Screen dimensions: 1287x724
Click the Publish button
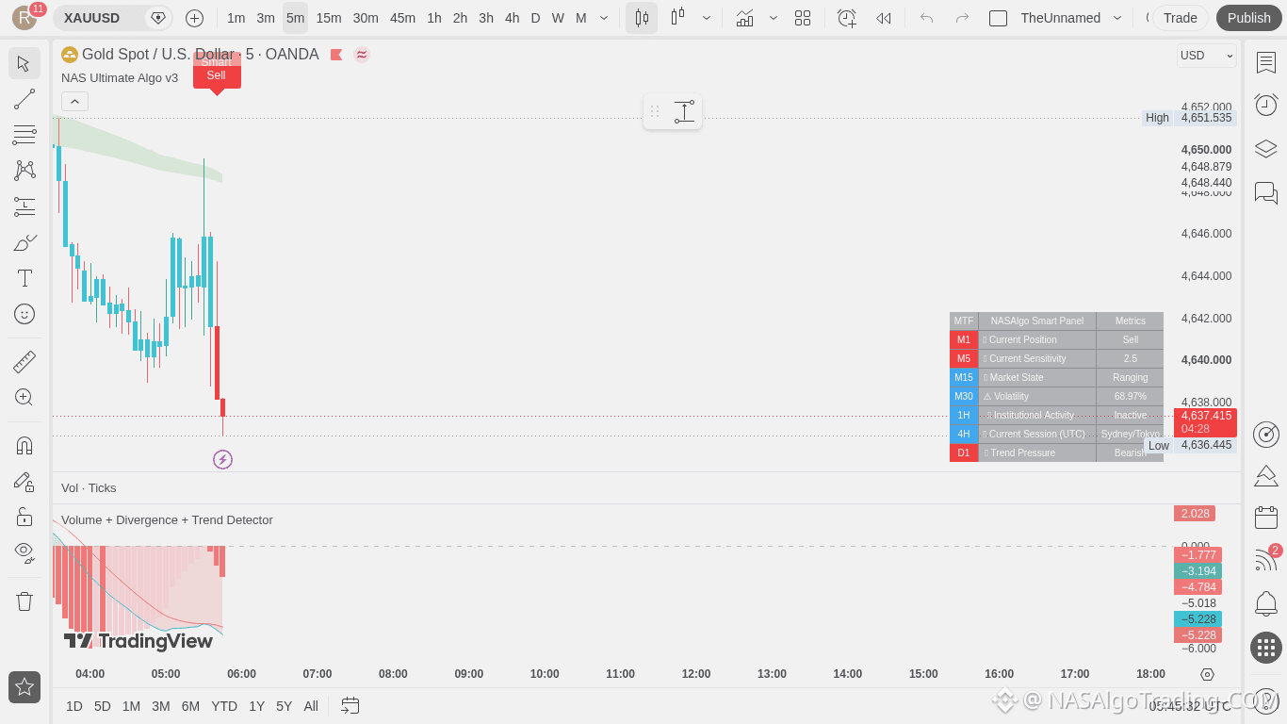[x=1249, y=18]
